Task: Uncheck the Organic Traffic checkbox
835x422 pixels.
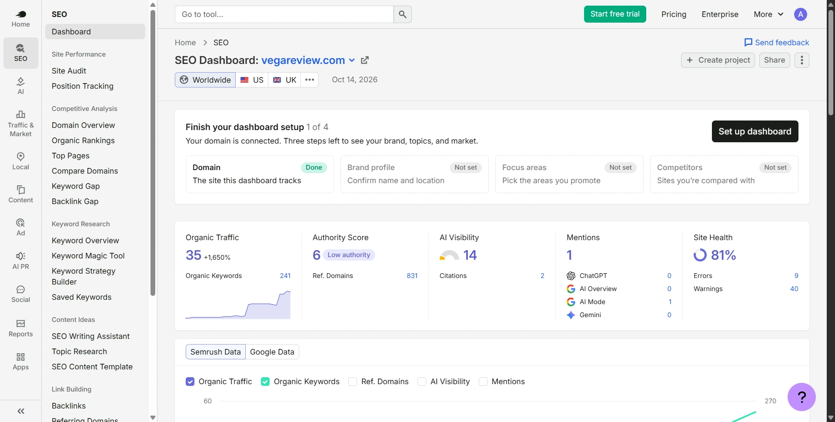Action: click(x=190, y=382)
